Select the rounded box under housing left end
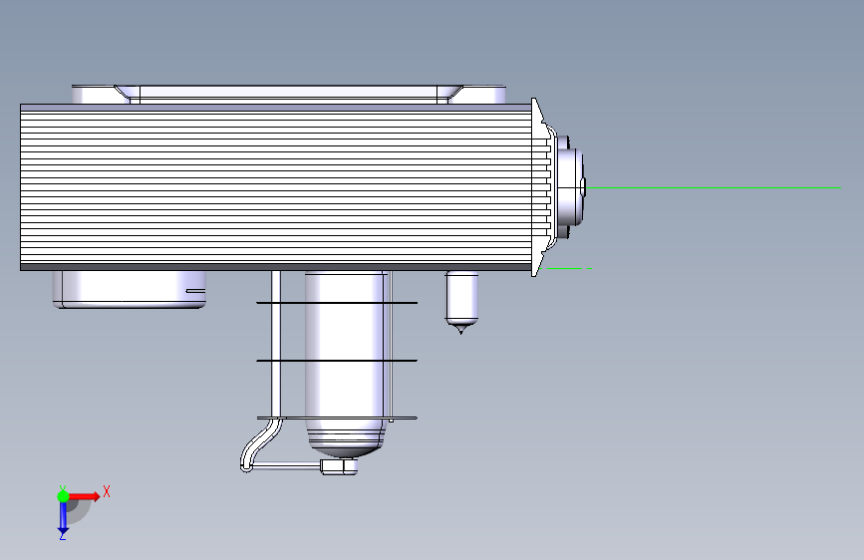The image size is (864, 560). point(130,289)
